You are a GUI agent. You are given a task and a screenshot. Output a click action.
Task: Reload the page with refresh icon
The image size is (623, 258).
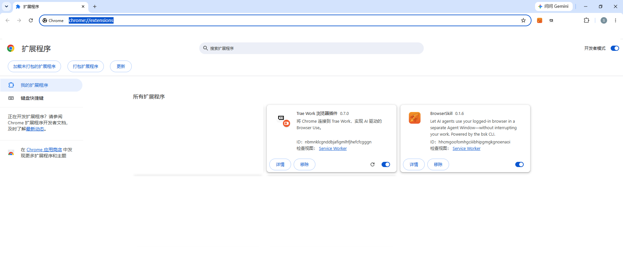(x=31, y=20)
